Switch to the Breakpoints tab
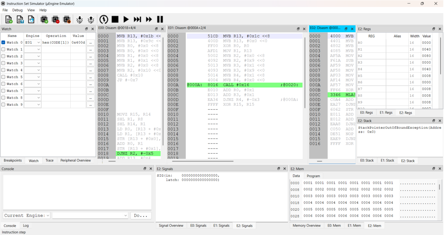This screenshot has height=235, width=444. point(13,161)
